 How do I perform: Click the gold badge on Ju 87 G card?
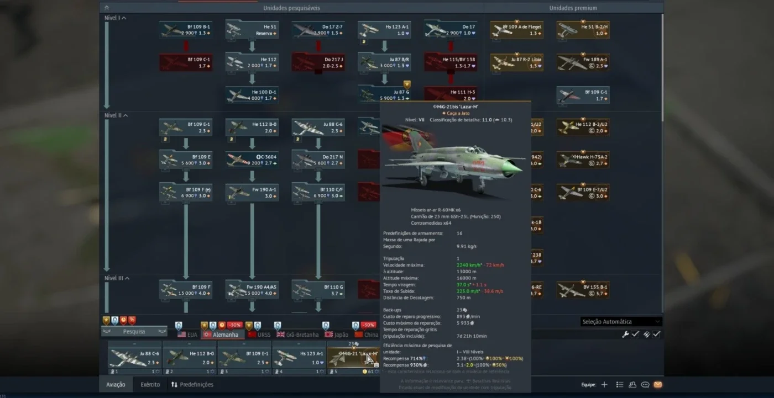coord(407,84)
